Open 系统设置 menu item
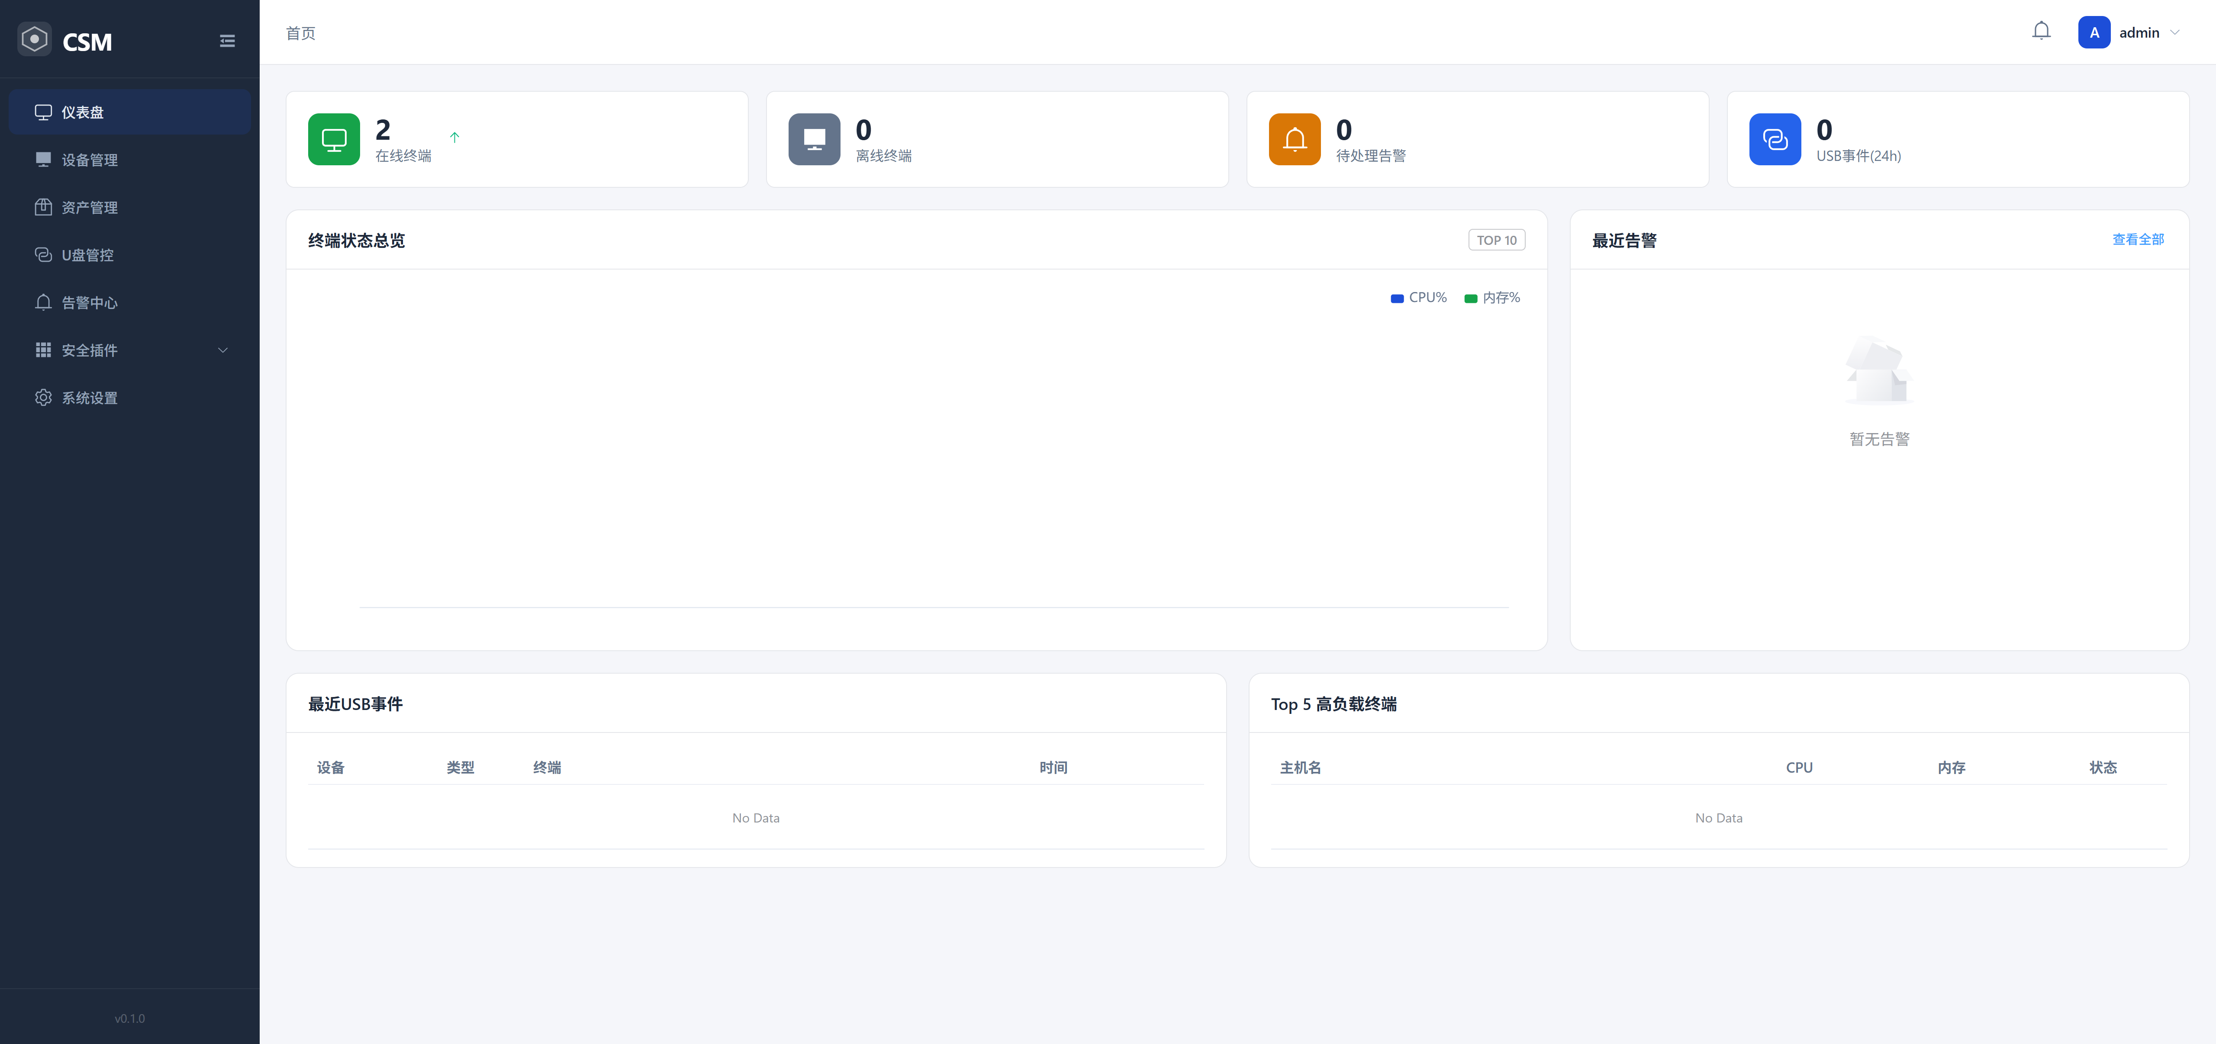This screenshot has height=1044, width=2216. (90, 398)
